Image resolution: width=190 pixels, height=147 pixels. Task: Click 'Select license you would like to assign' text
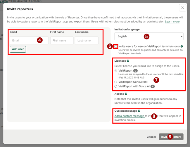click(147, 66)
